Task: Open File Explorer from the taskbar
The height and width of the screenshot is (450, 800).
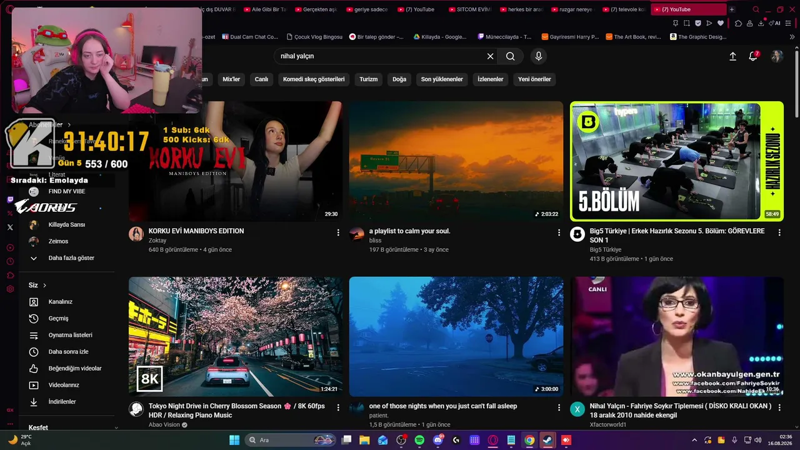Action: pos(364,440)
